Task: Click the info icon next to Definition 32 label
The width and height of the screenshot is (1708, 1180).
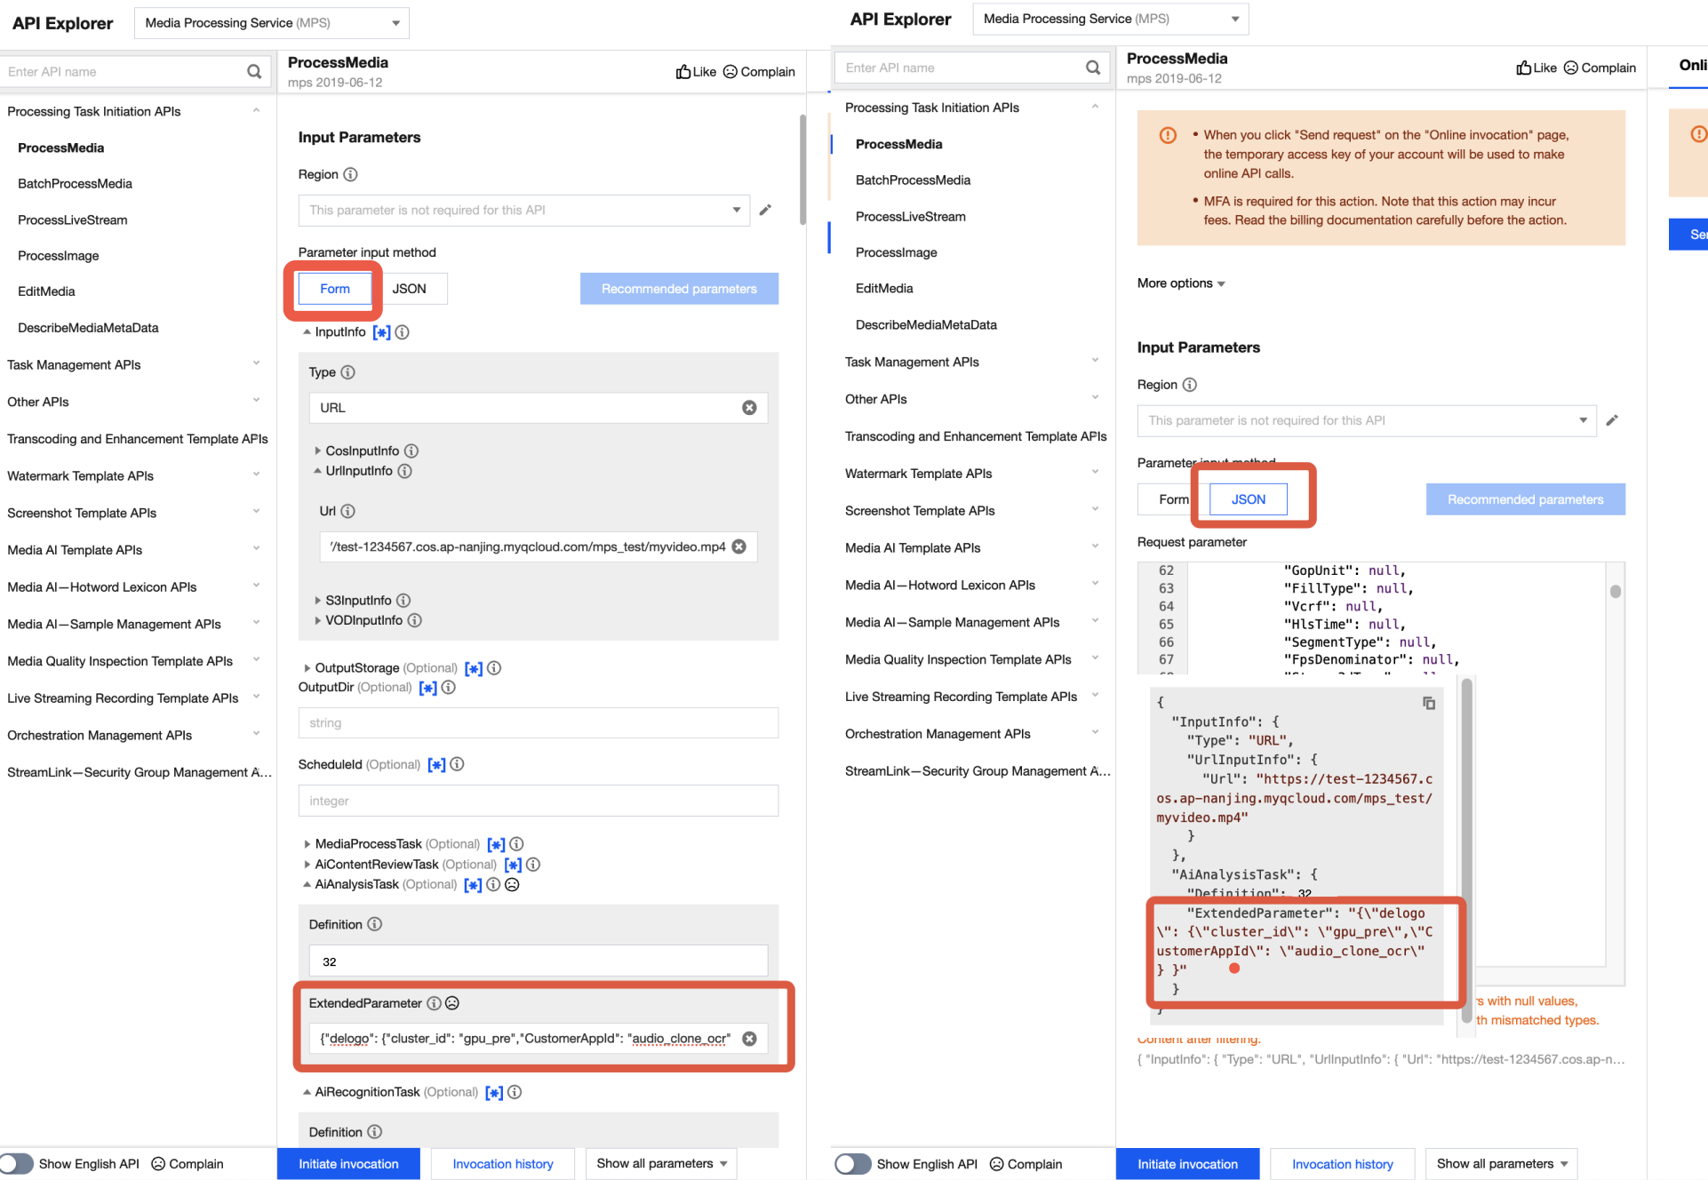Action: point(375,924)
